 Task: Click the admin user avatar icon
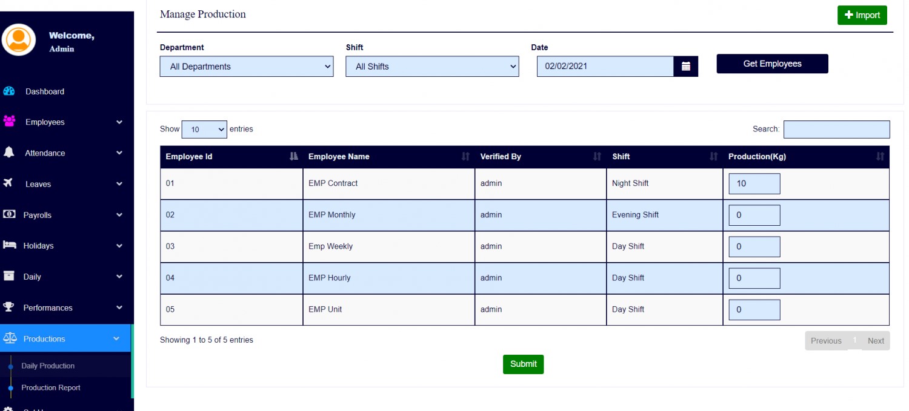point(19,40)
